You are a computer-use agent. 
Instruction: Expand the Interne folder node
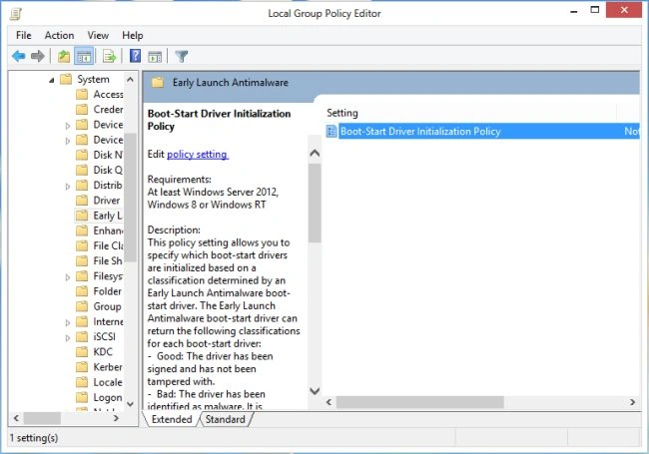pos(68,322)
